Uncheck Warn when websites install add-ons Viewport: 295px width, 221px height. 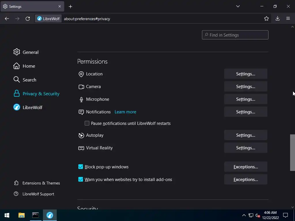pyautogui.click(x=81, y=180)
